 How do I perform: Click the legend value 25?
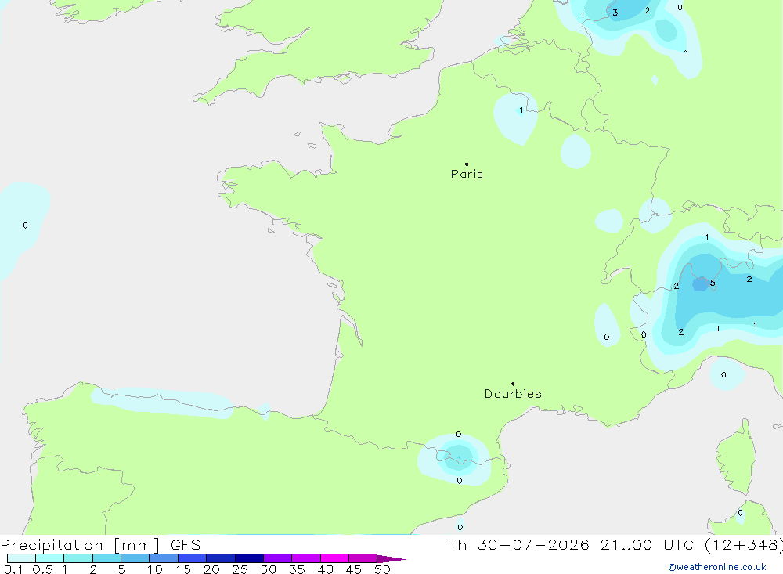240,569
